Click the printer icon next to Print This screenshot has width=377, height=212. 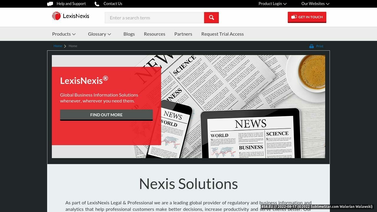[312, 46]
